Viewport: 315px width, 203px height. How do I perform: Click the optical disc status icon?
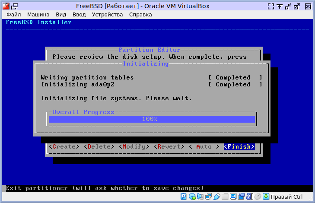pos(192,197)
